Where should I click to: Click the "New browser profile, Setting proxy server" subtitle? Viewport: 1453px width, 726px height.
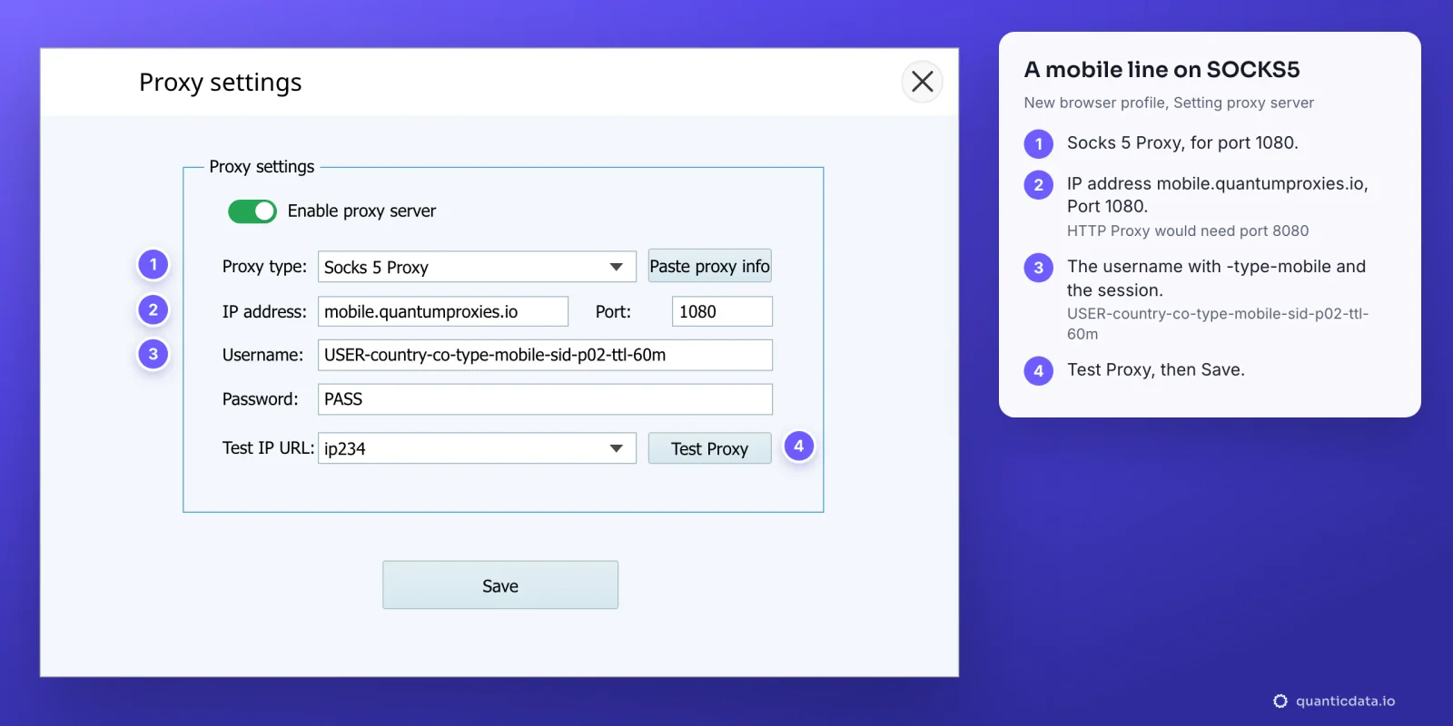click(1169, 103)
